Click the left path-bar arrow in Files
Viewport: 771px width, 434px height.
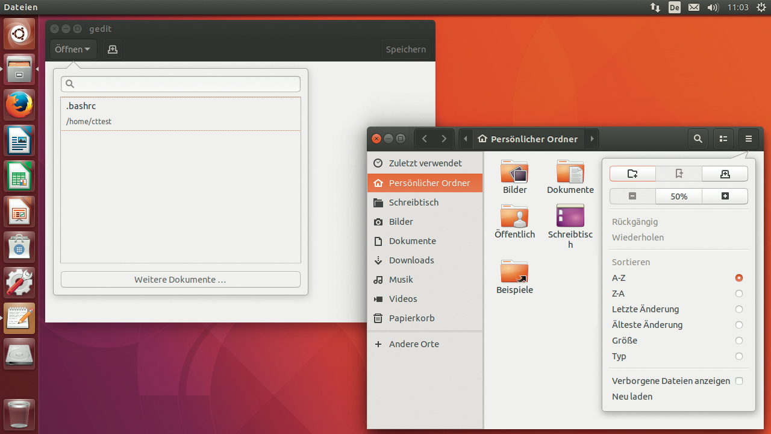(466, 139)
